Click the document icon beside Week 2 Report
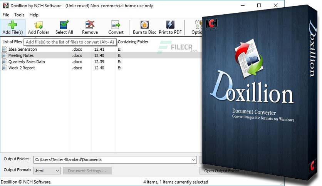This screenshot has height=186, width=322. point(5,68)
